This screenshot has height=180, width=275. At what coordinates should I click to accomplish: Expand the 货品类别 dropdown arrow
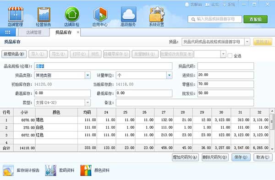click(x=88, y=76)
